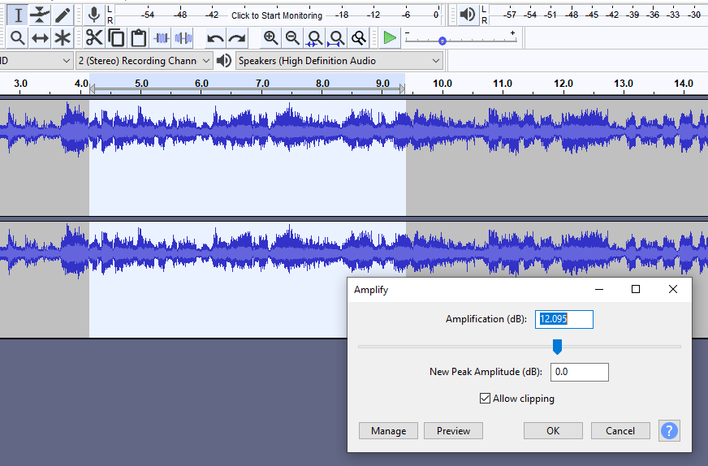Click the Zoom In magnifier
Image resolution: width=708 pixels, height=466 pixels.
pos(271,38)
